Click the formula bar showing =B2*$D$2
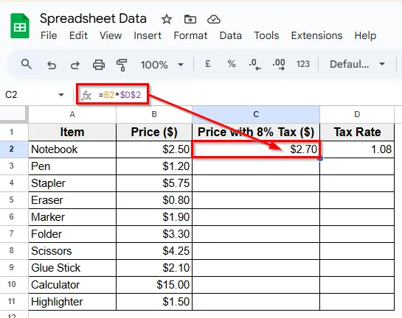The height and width of the screenshot is (318, 402). [119, 95]
